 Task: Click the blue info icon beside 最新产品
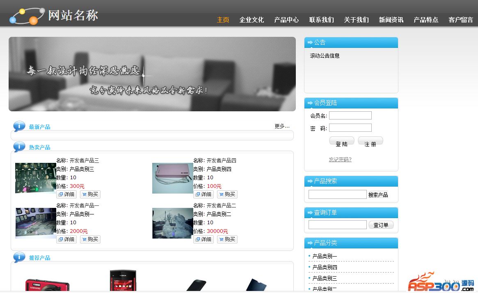tap(19, 126)
